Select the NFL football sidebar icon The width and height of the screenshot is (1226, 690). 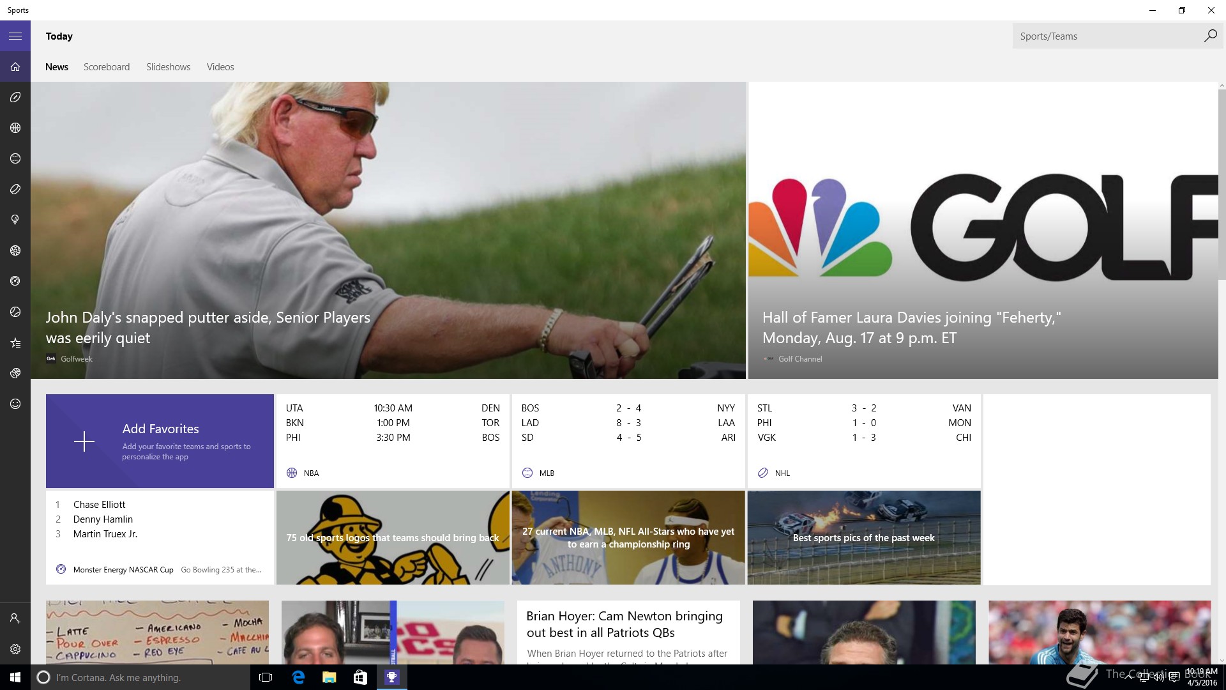[x=15, y=97]
